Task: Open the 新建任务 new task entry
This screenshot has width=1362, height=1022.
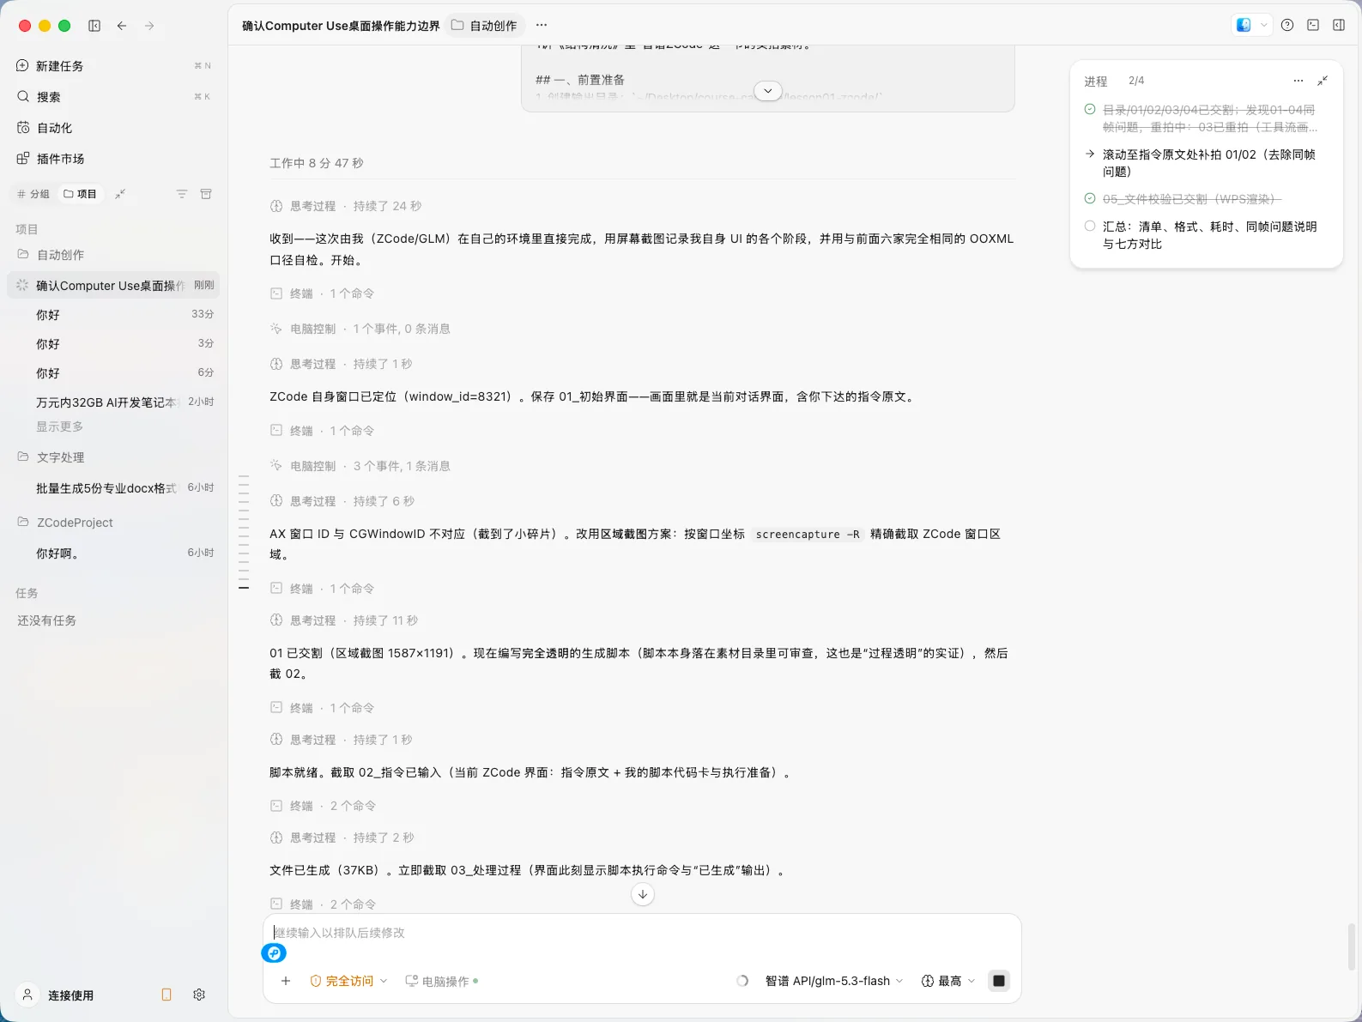Action: tap(113, 66)
